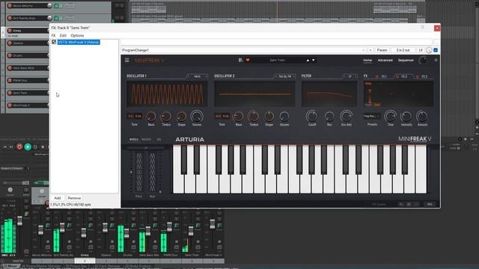Screen dimensions: 479x269
Task: Switch to the Advanced view tab
Action: (385, 60)
